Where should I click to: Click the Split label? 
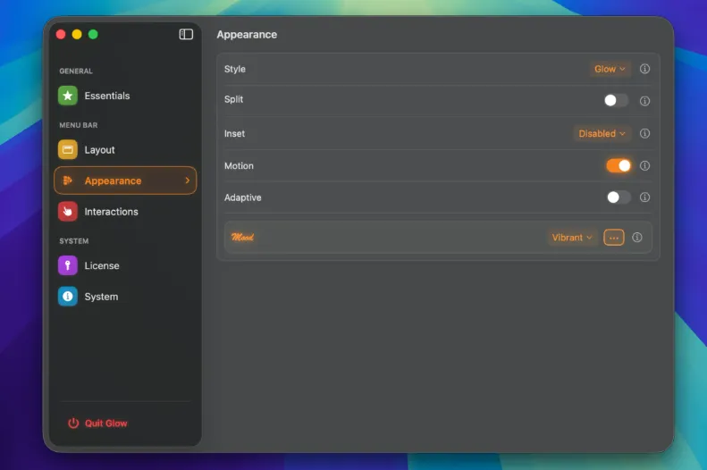(233, 99)
